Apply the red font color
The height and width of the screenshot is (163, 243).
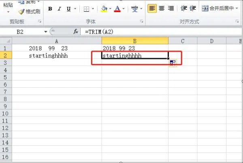point(117,9)
